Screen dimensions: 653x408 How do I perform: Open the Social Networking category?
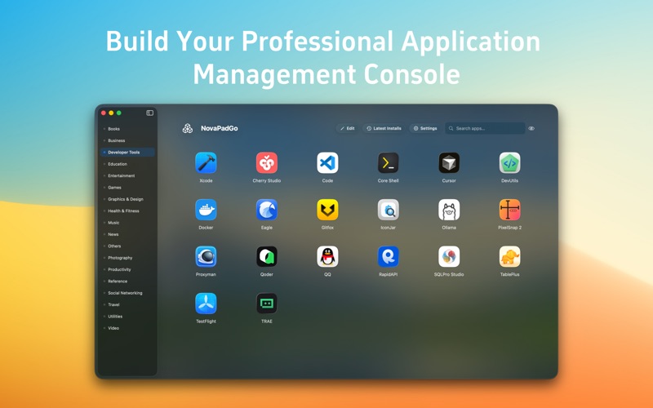tap(127, 293)
